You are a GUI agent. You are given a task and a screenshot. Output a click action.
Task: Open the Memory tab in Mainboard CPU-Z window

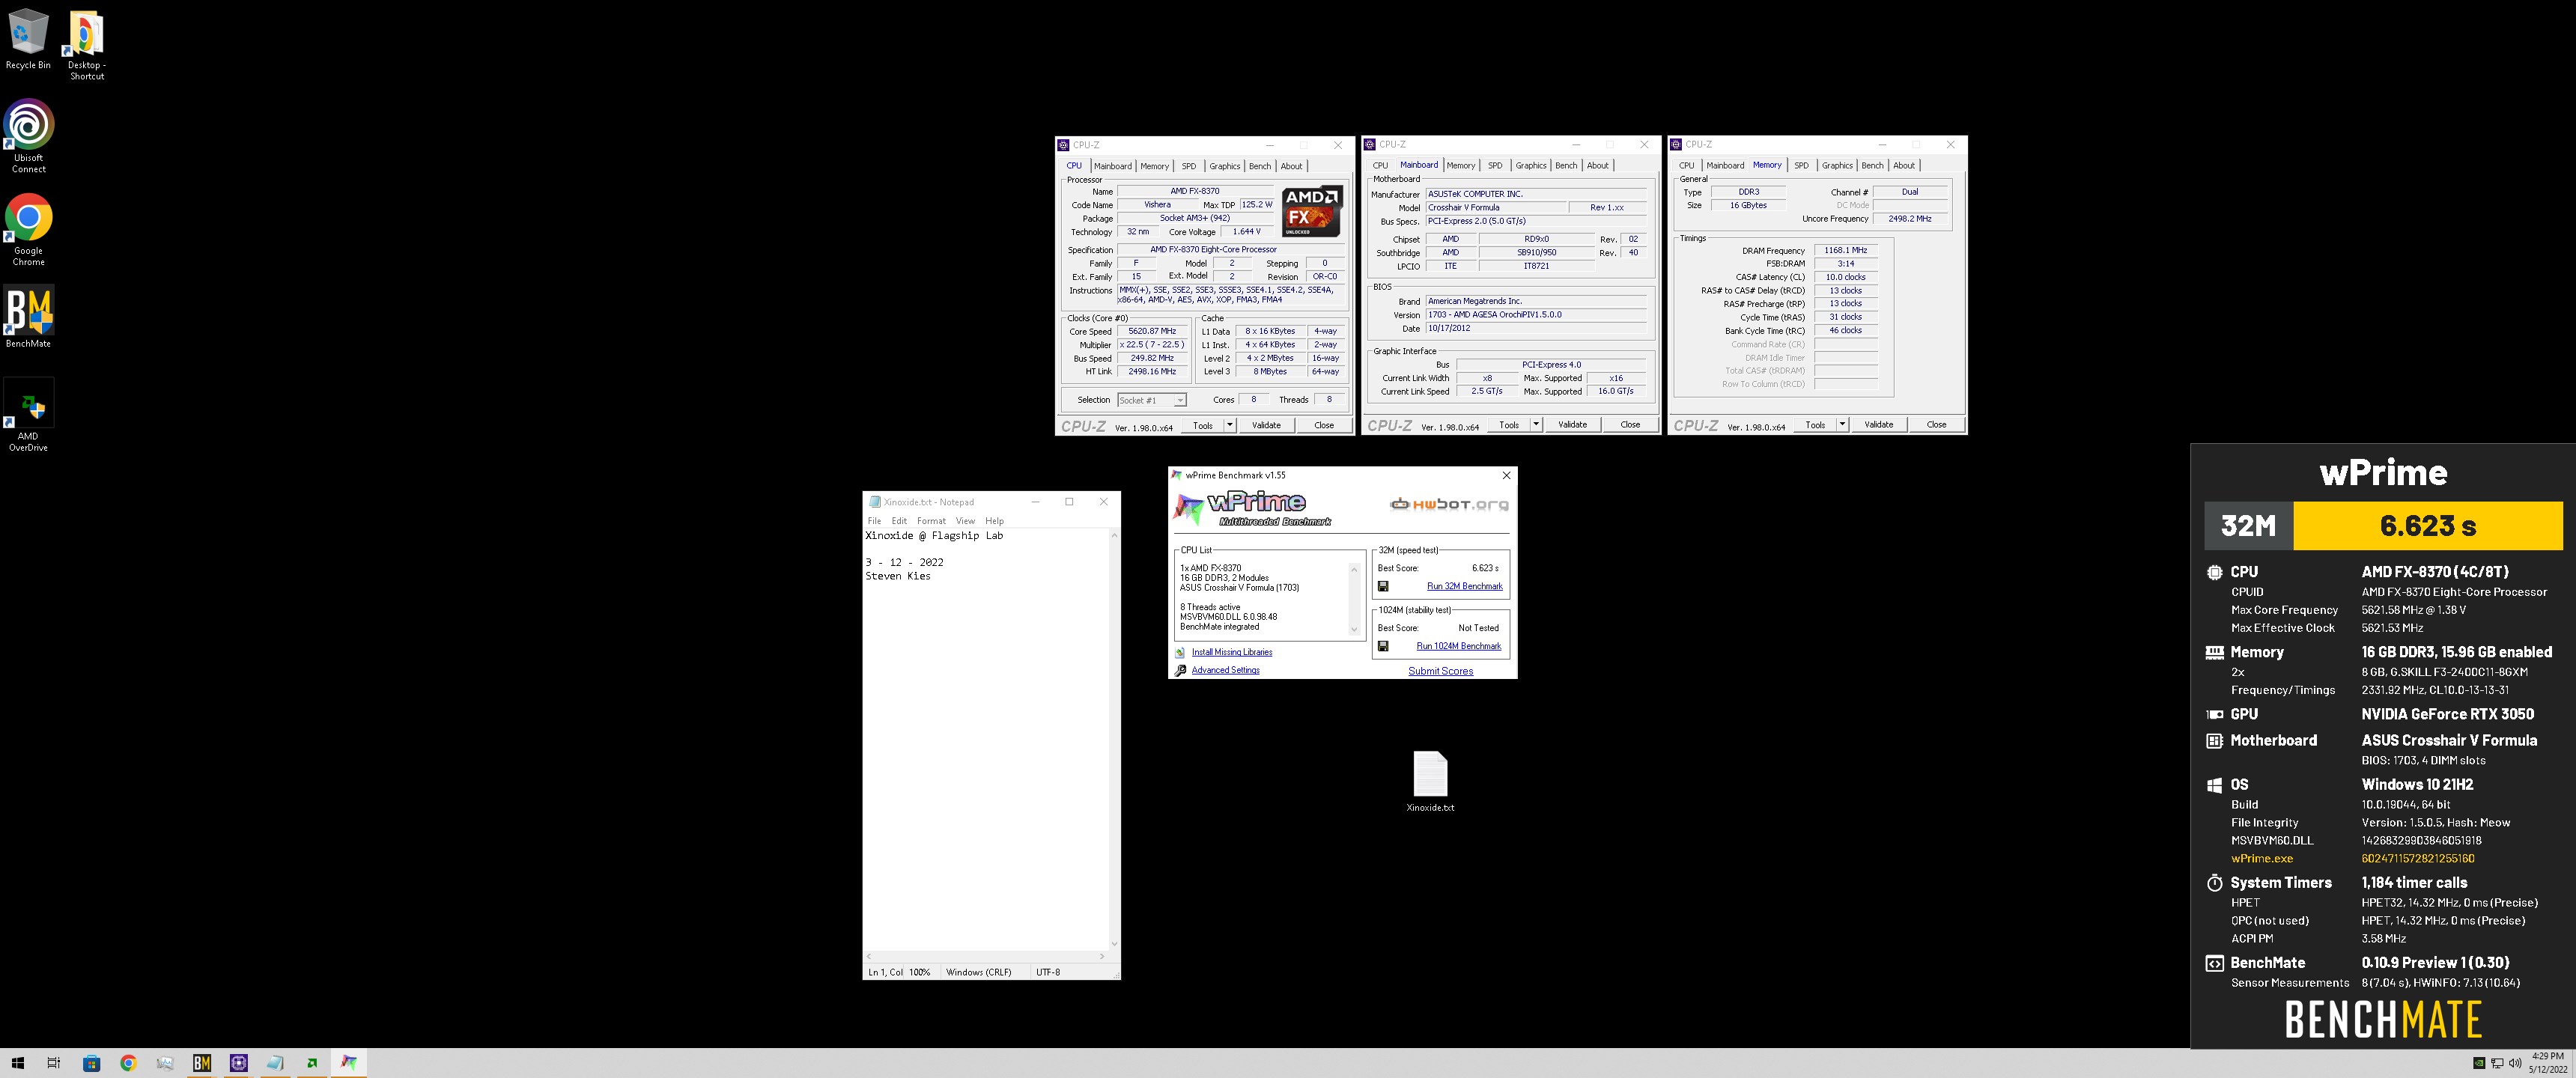tap(1460, 166)
